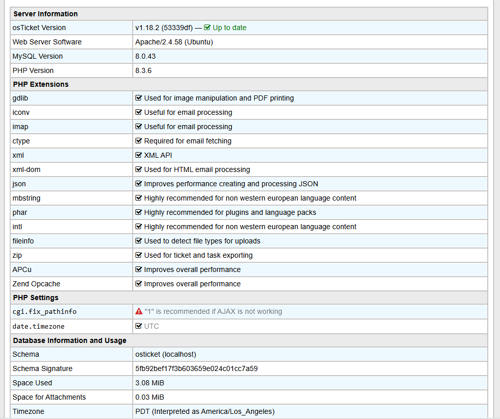Click the check icon in the fileinfo row
The image size is (500, 419).
pos(138,241)
